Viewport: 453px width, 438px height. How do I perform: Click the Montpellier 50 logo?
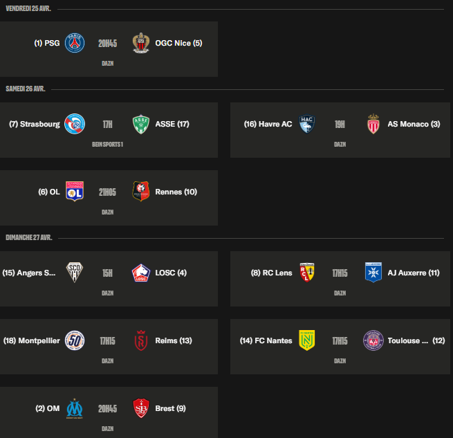pyautogui.click(x=75, y=340)
